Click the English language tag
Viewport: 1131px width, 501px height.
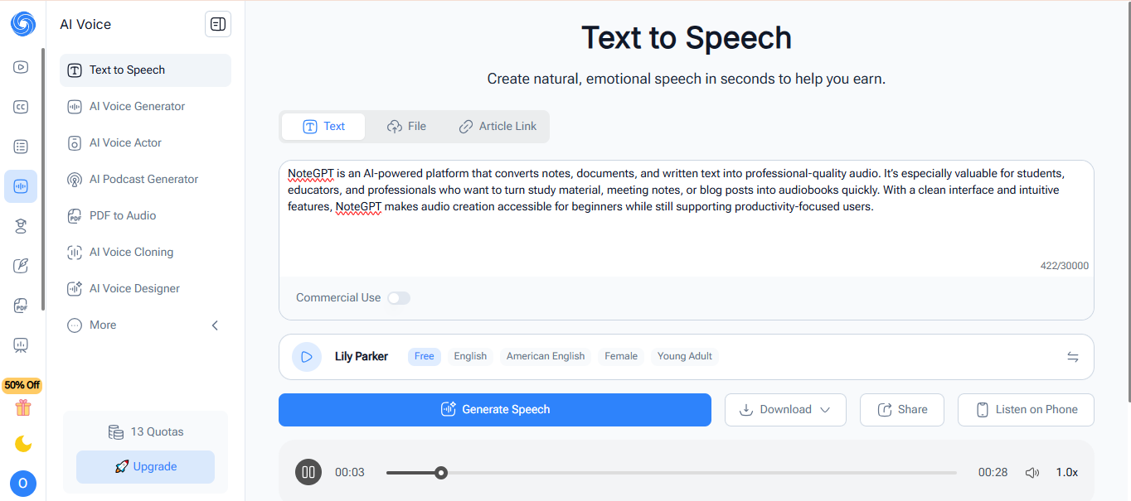(x=470, y=356)
